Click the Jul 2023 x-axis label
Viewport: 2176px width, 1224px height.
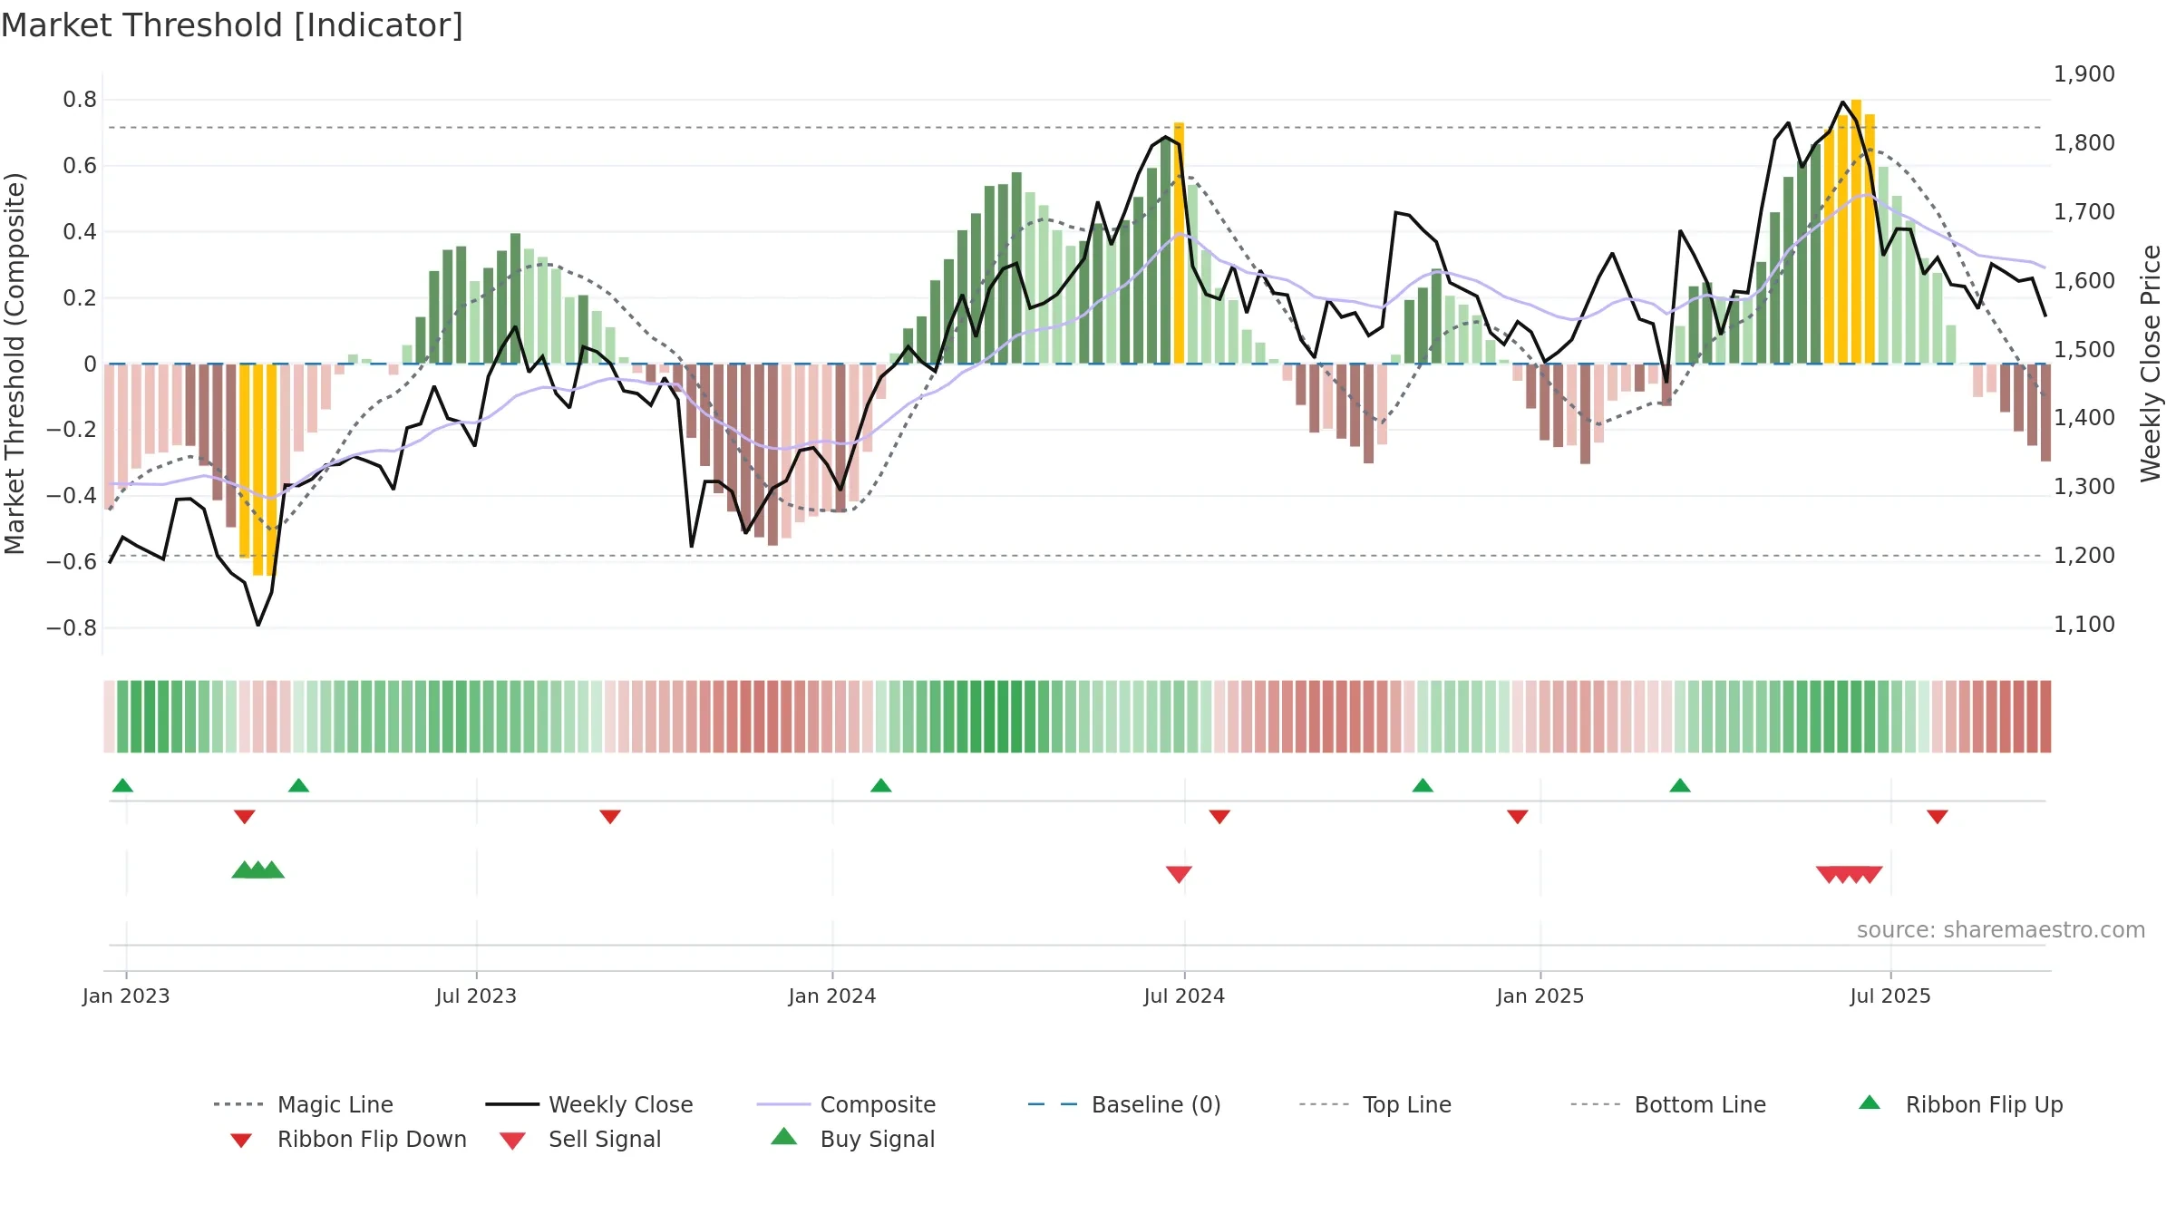point(476,996)
